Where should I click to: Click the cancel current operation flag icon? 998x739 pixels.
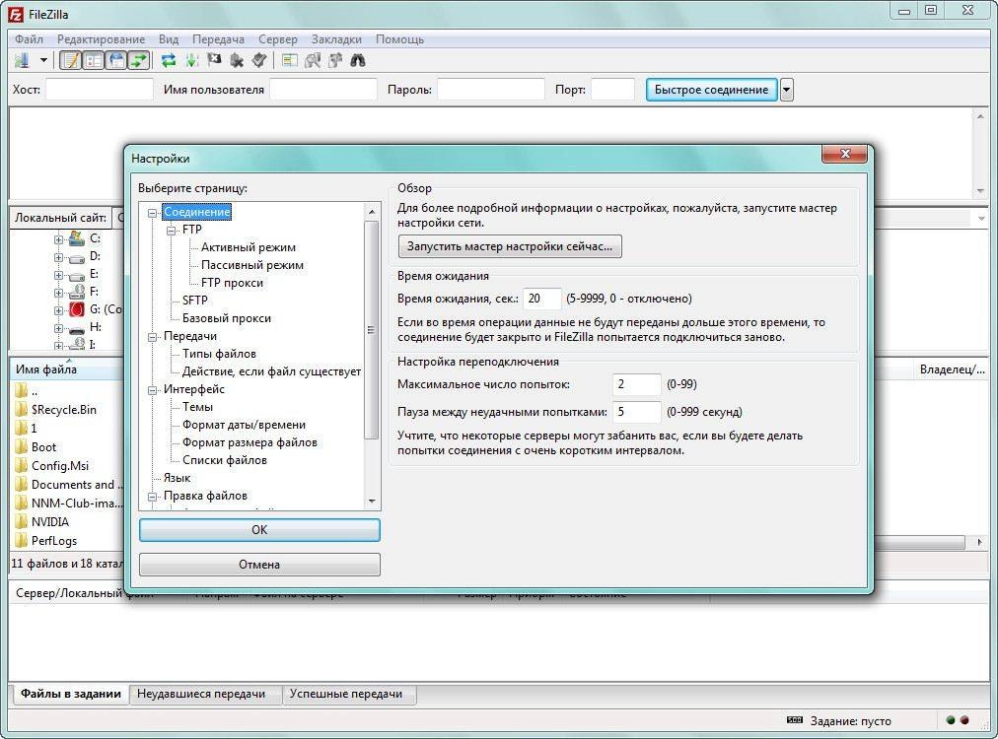[215, 60]
